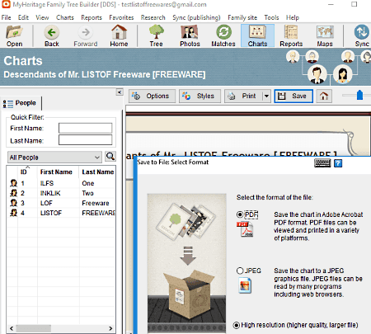
Task: Select the ILFS first name cell
Action: [47, 183]
